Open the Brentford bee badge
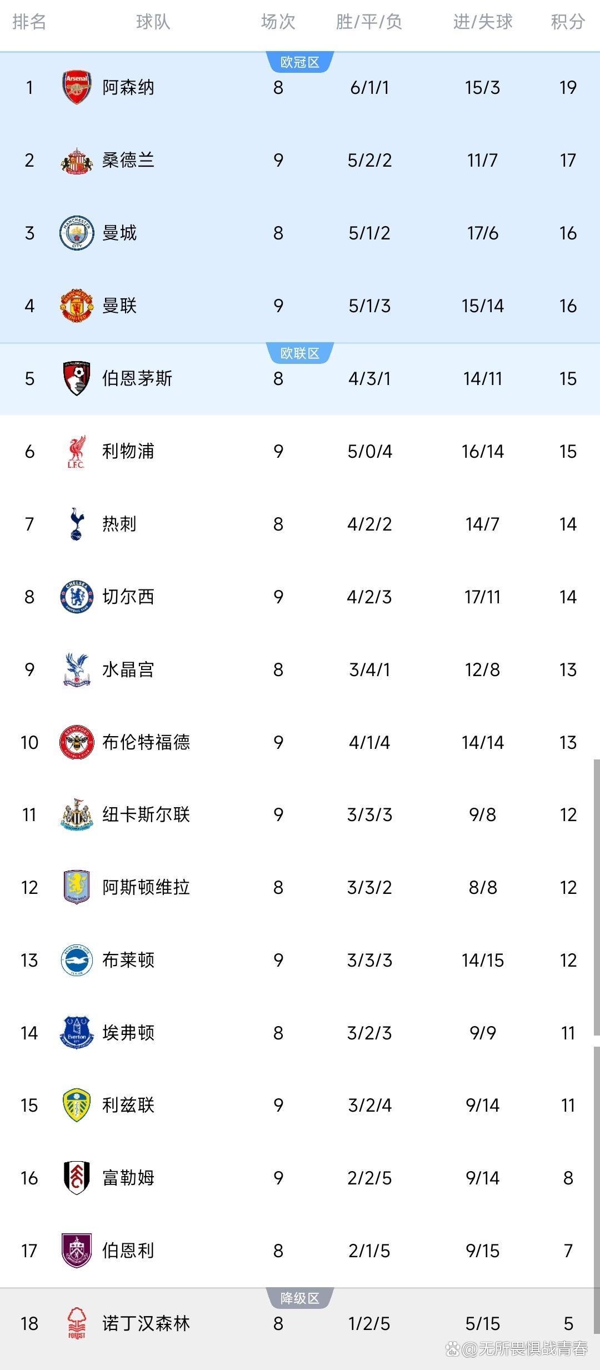 pos(77,742)
